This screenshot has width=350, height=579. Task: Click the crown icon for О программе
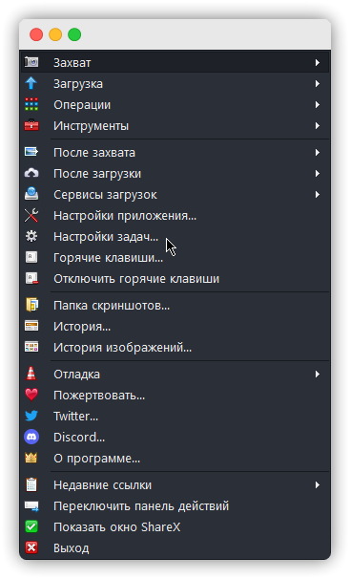click(31, 458)
